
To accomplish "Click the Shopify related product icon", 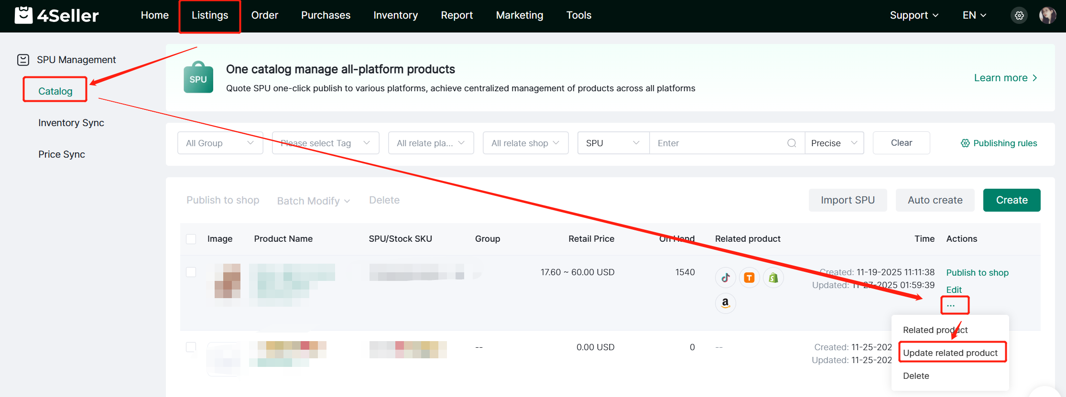I will (x=773, y=278).
